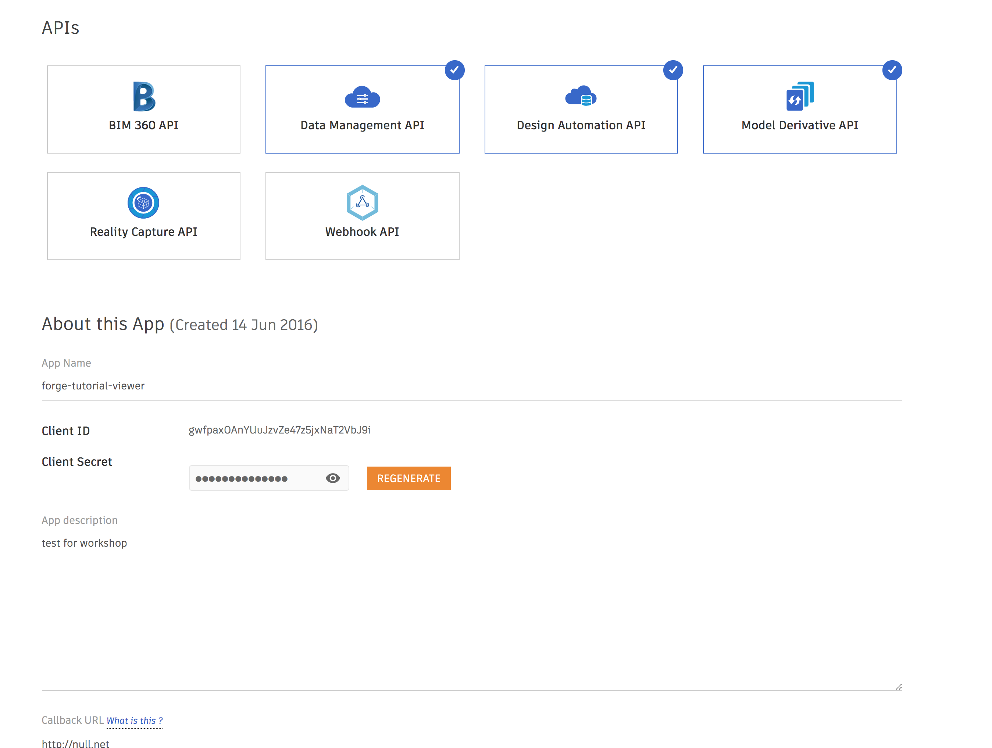Click the About this App heading
Viewport: 992px width, 748px height.
coord(103,324)
